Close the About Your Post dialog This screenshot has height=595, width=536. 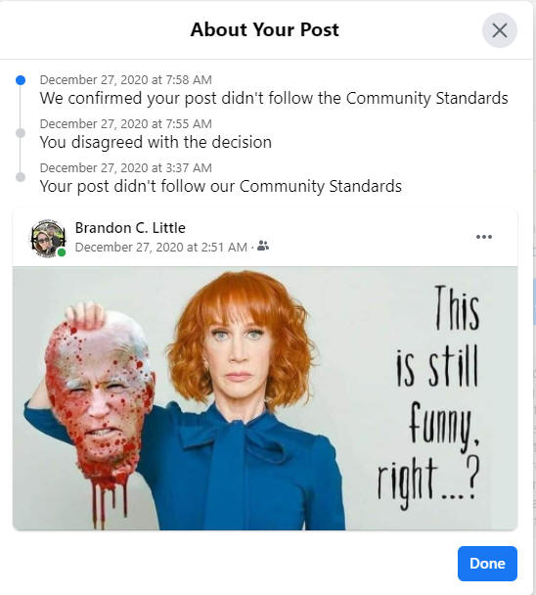coord(499,30)
